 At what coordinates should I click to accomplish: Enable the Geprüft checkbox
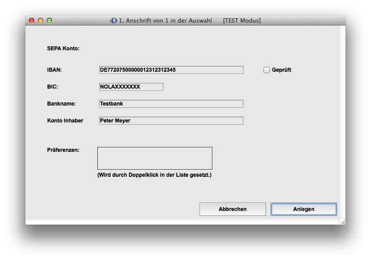(x=266, y=70)
